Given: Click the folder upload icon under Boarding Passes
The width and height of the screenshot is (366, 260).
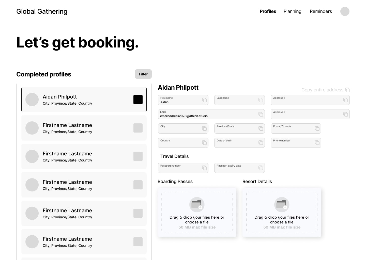Looking at the screenshot, I should [197, 205].
